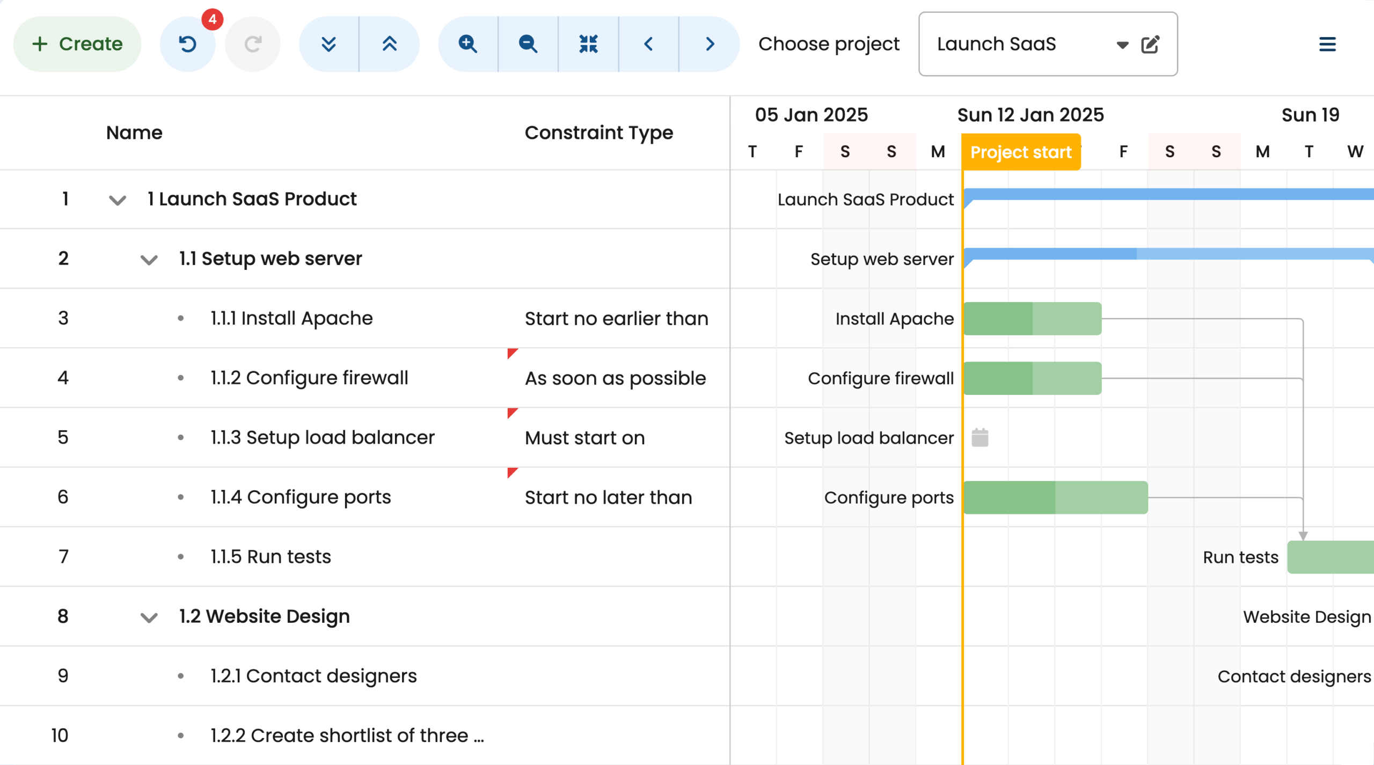Image resolution: width=1374 pixels, height=765 pixels.
Task: Click the Install Apache green task bar
Action: tap(1032, 319)
